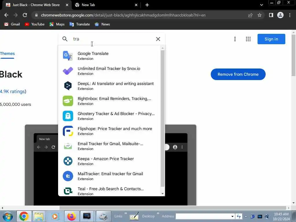Click the Sign in button
Screen dimensions: 296x222
pyautogui.click(x=271, y=39)
